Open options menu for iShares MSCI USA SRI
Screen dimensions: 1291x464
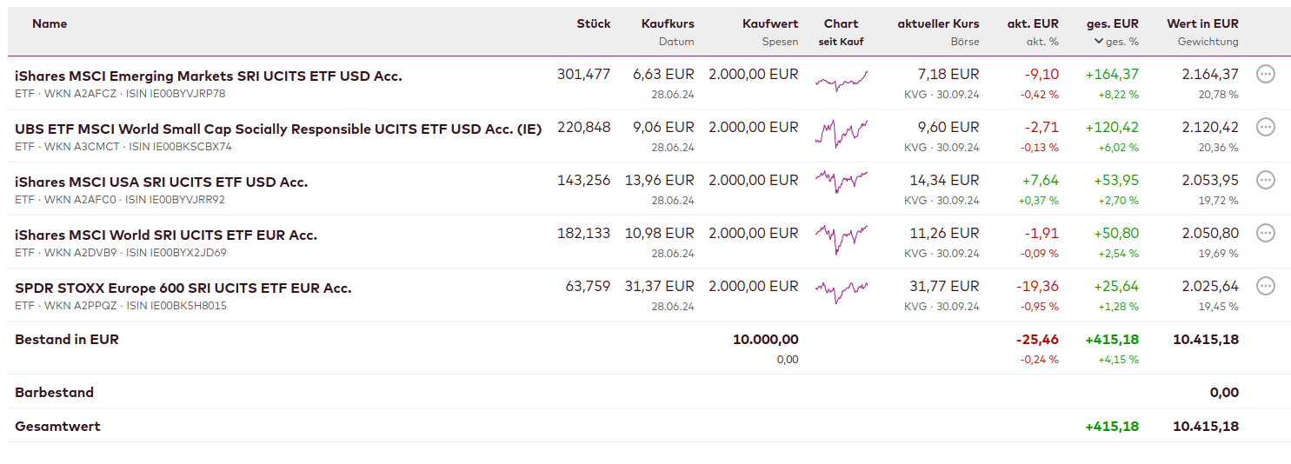1266,181
